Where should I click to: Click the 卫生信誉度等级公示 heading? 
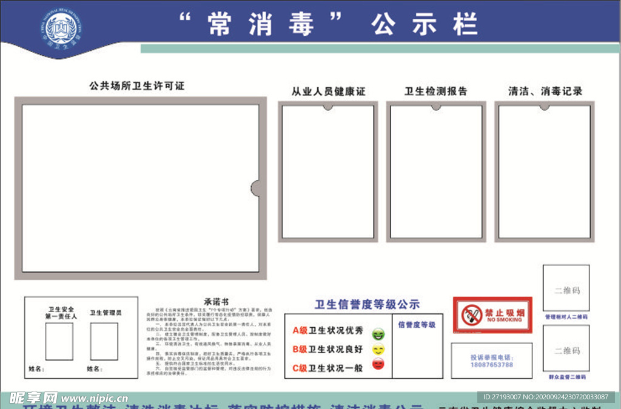tap(367, 303)
